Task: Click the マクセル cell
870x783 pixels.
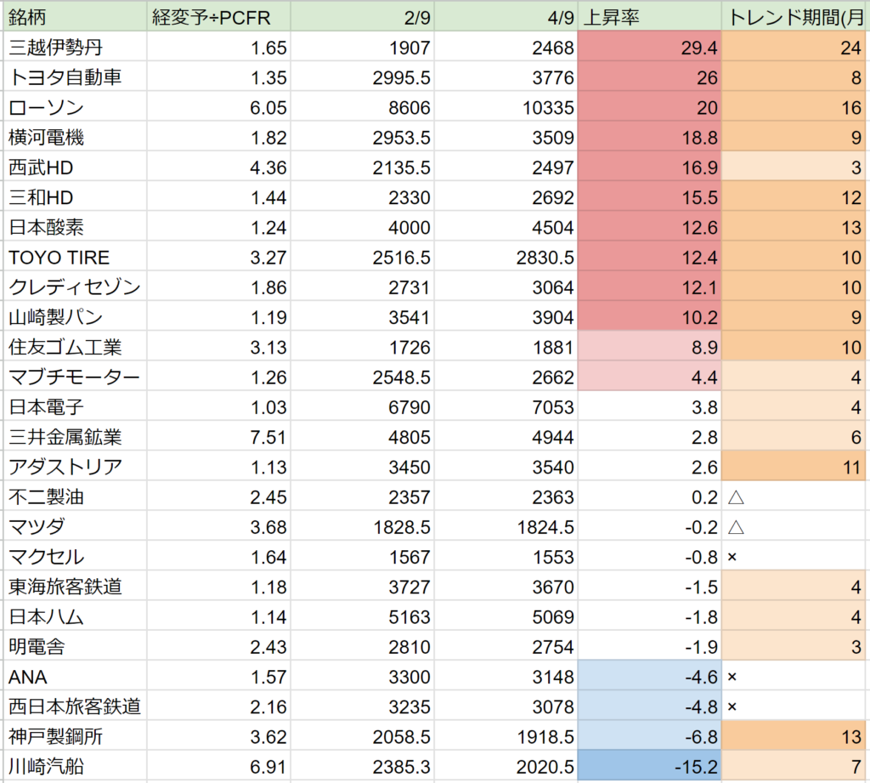Action: [75, 557]
